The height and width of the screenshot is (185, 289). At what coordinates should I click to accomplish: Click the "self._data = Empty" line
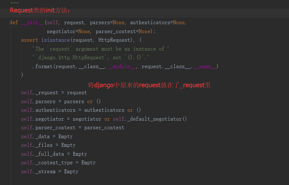click(x=47, y=136)
